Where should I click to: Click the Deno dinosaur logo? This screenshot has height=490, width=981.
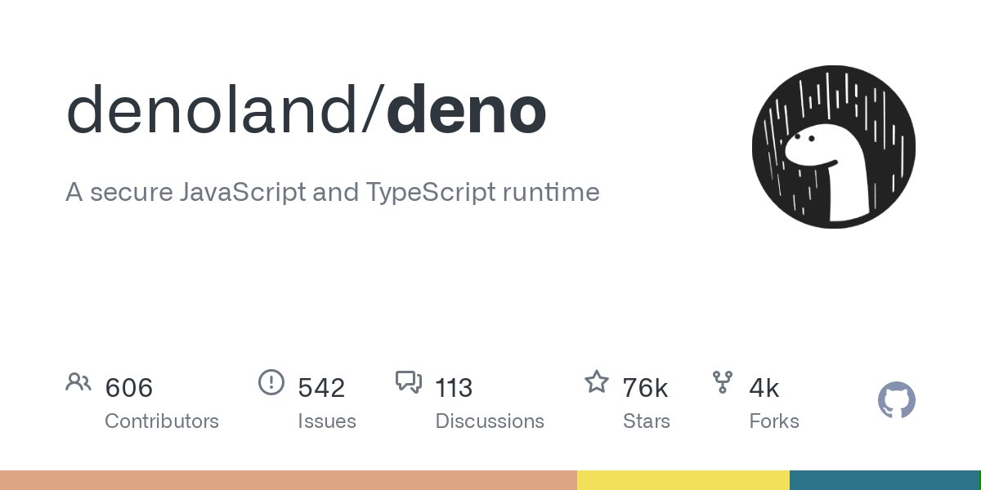[834, 146]
